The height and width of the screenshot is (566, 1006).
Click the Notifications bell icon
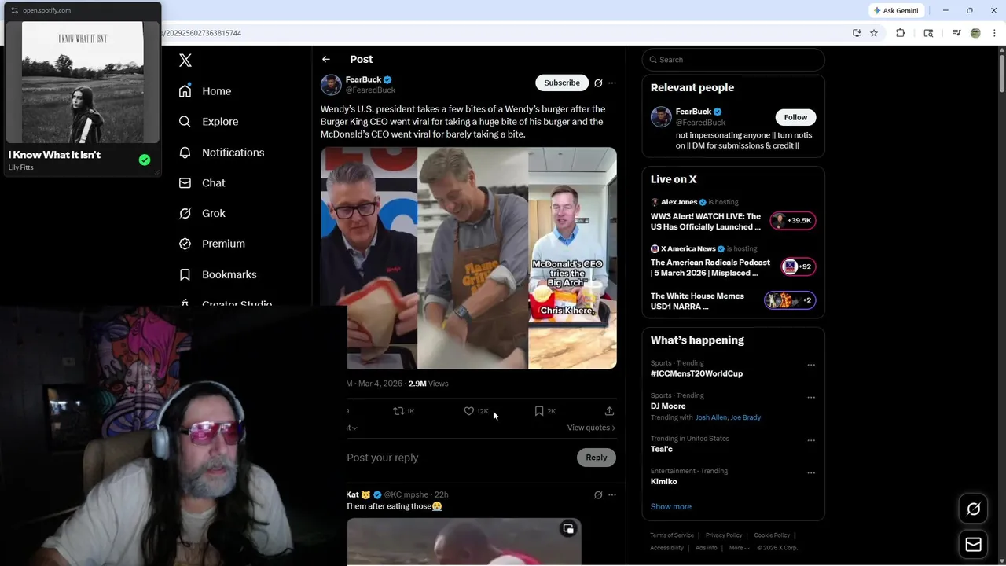click(185, 153)
